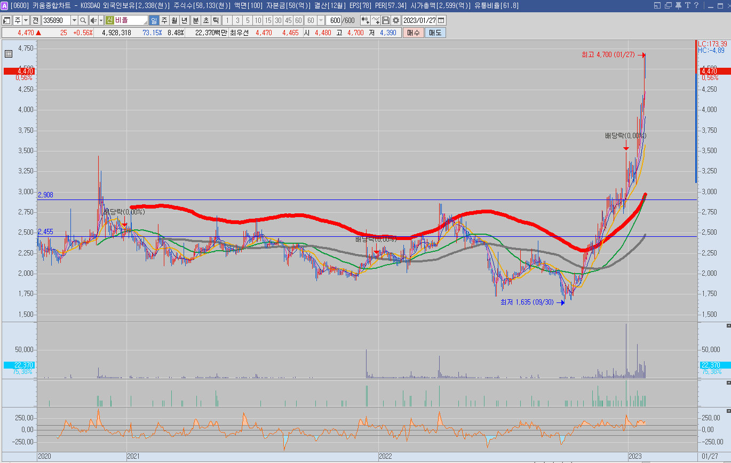731x463 pixels.
Task: Click the add-chart candlestick icon
Action: tap(365, 20)
